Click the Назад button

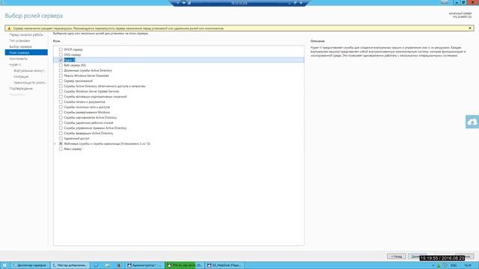397,256
